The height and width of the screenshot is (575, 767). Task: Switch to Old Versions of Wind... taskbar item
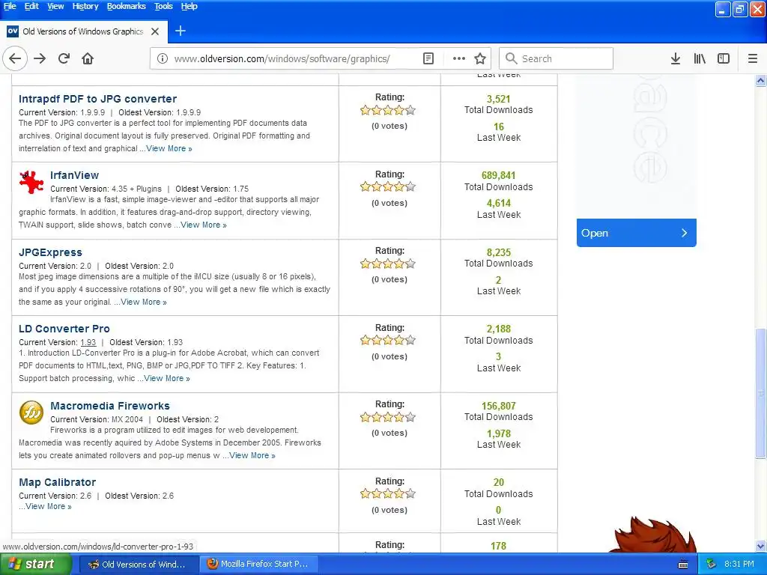point(139,565)
